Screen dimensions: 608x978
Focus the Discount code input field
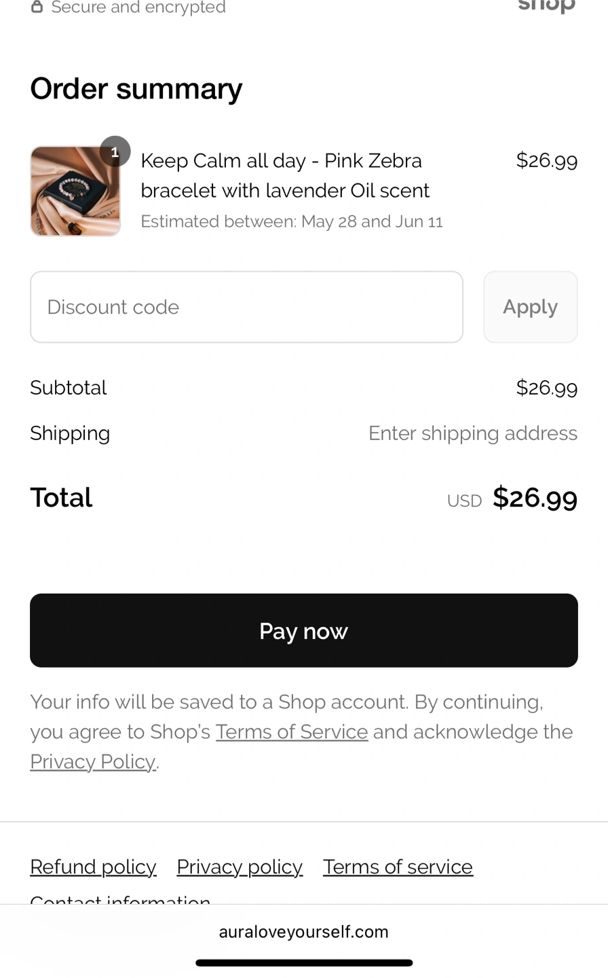coord(246,307)
